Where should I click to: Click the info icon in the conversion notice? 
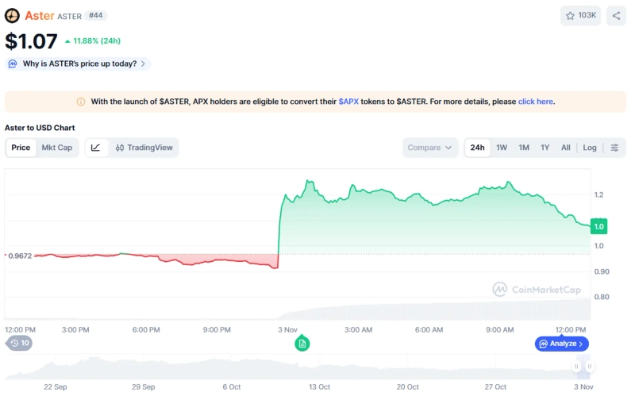coord(81,102)
